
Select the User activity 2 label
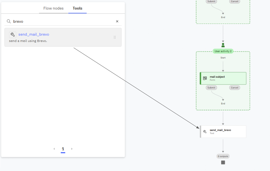(x=223, y=51)
